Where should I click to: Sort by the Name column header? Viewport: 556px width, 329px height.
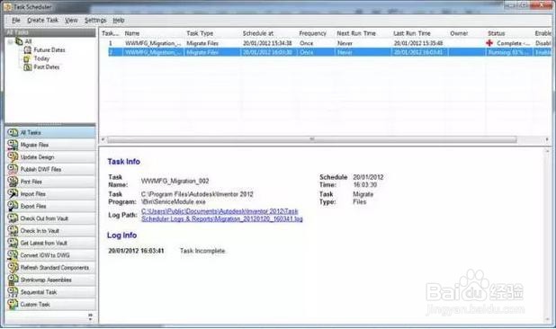(x=132, y=33)
